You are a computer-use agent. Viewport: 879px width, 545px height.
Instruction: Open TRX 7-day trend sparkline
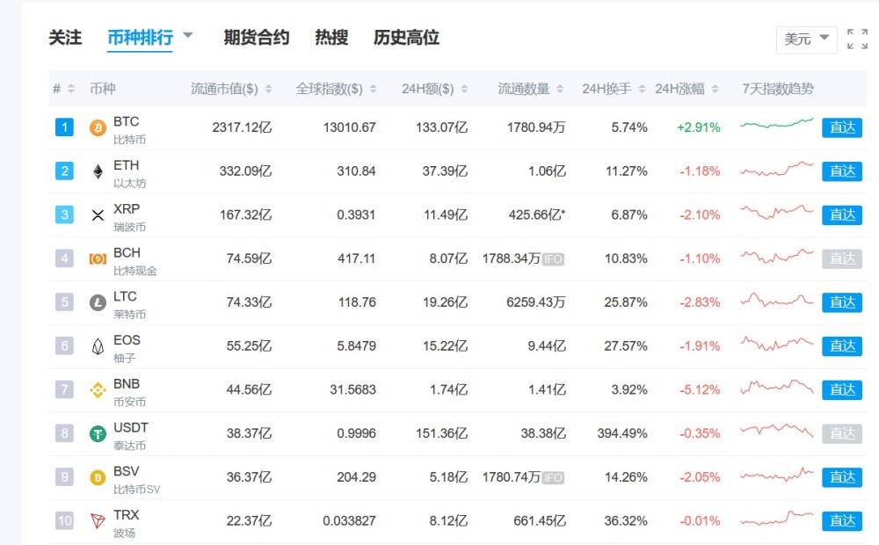(x=777, y=518)
